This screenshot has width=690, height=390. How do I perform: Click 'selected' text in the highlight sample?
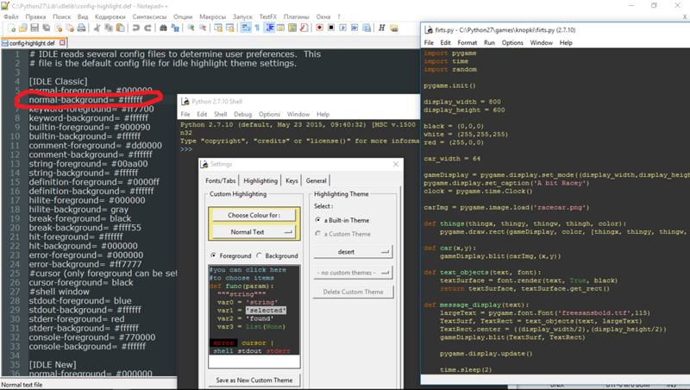pyautogui.click(x=266, y=311)
